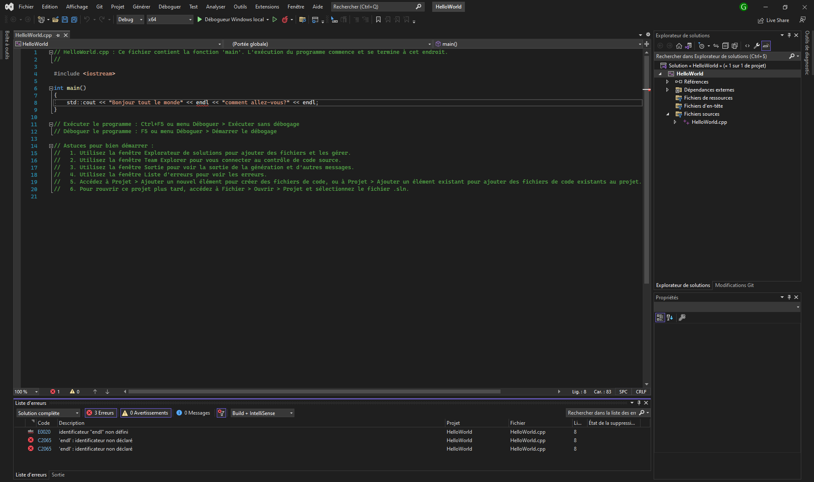The image size is (814, 482).
Task: Click Start Without Debugging outline arrow
Action: coord(275,20)
